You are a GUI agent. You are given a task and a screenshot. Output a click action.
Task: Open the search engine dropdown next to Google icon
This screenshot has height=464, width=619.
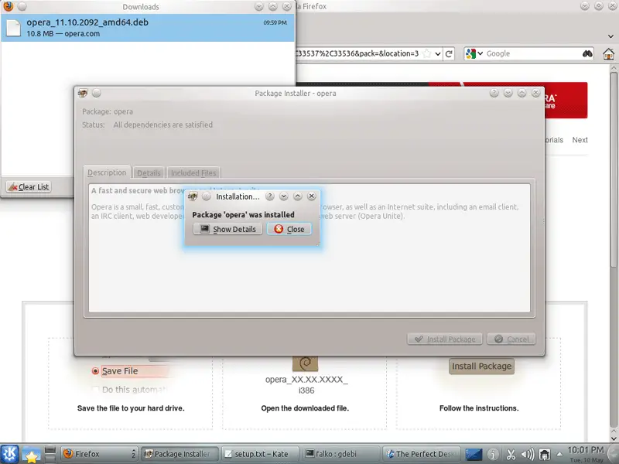pos(480,53)
